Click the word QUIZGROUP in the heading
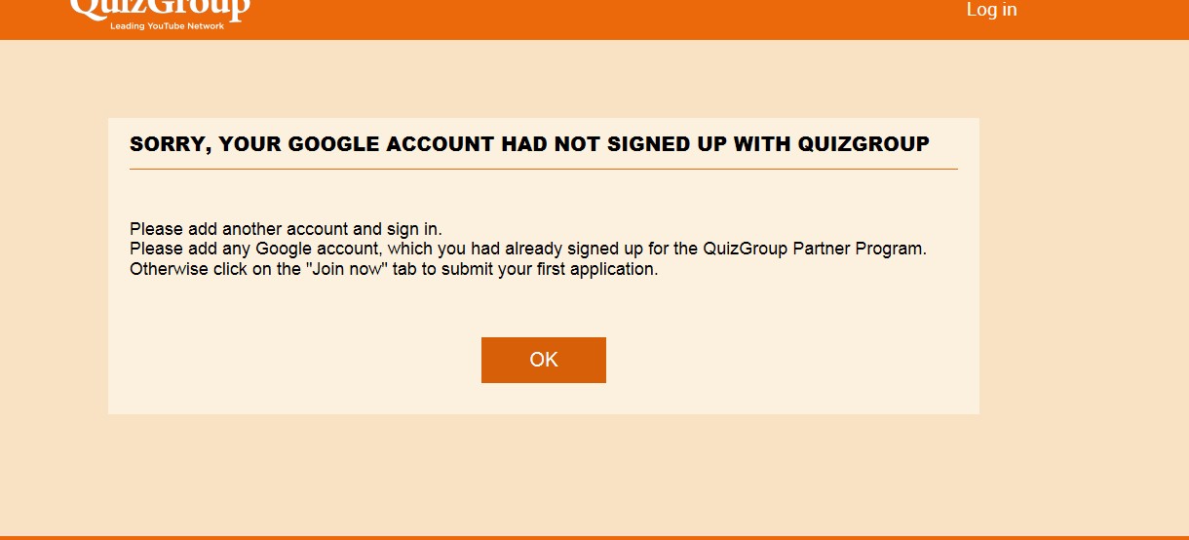The image size is (1189, 540). [x=863, y=144]
